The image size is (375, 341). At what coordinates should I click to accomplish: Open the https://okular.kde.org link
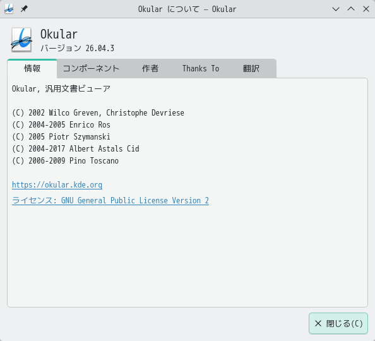(x=57, y=185)
